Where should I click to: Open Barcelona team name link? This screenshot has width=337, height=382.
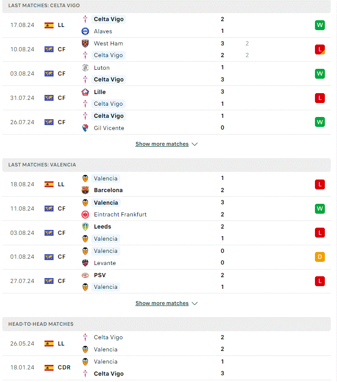pos(108,190)
